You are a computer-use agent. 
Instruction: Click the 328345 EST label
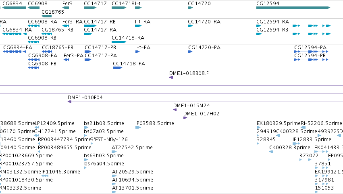(266, 140)
